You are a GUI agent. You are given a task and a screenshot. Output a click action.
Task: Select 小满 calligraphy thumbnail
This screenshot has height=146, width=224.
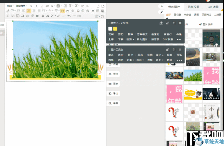212,112
